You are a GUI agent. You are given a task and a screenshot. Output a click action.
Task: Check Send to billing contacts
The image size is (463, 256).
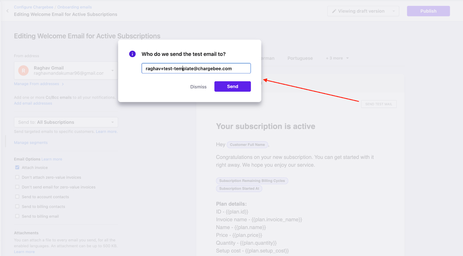pyautogui.click(x=17, y=207)
